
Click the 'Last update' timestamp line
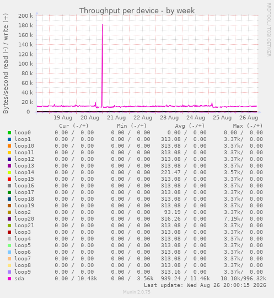(x=205, y=285)
